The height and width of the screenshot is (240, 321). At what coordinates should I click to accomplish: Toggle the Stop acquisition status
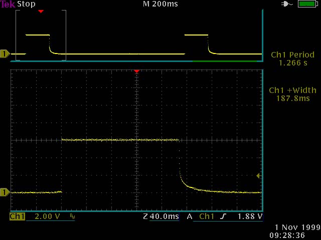click(26, 4)
